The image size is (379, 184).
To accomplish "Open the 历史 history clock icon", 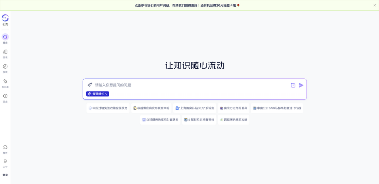I will point(5,96).
